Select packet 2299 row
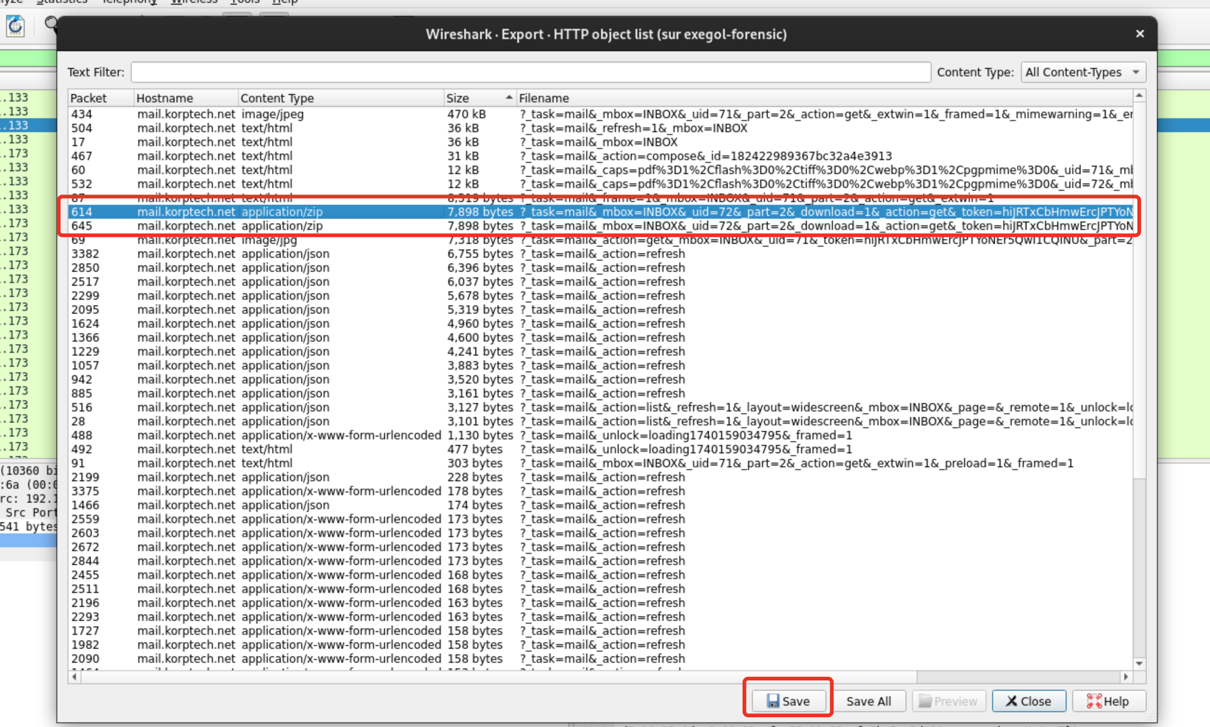Image resolution: width=1210 pixels, height=727 pixels. [x=601, y=296]
